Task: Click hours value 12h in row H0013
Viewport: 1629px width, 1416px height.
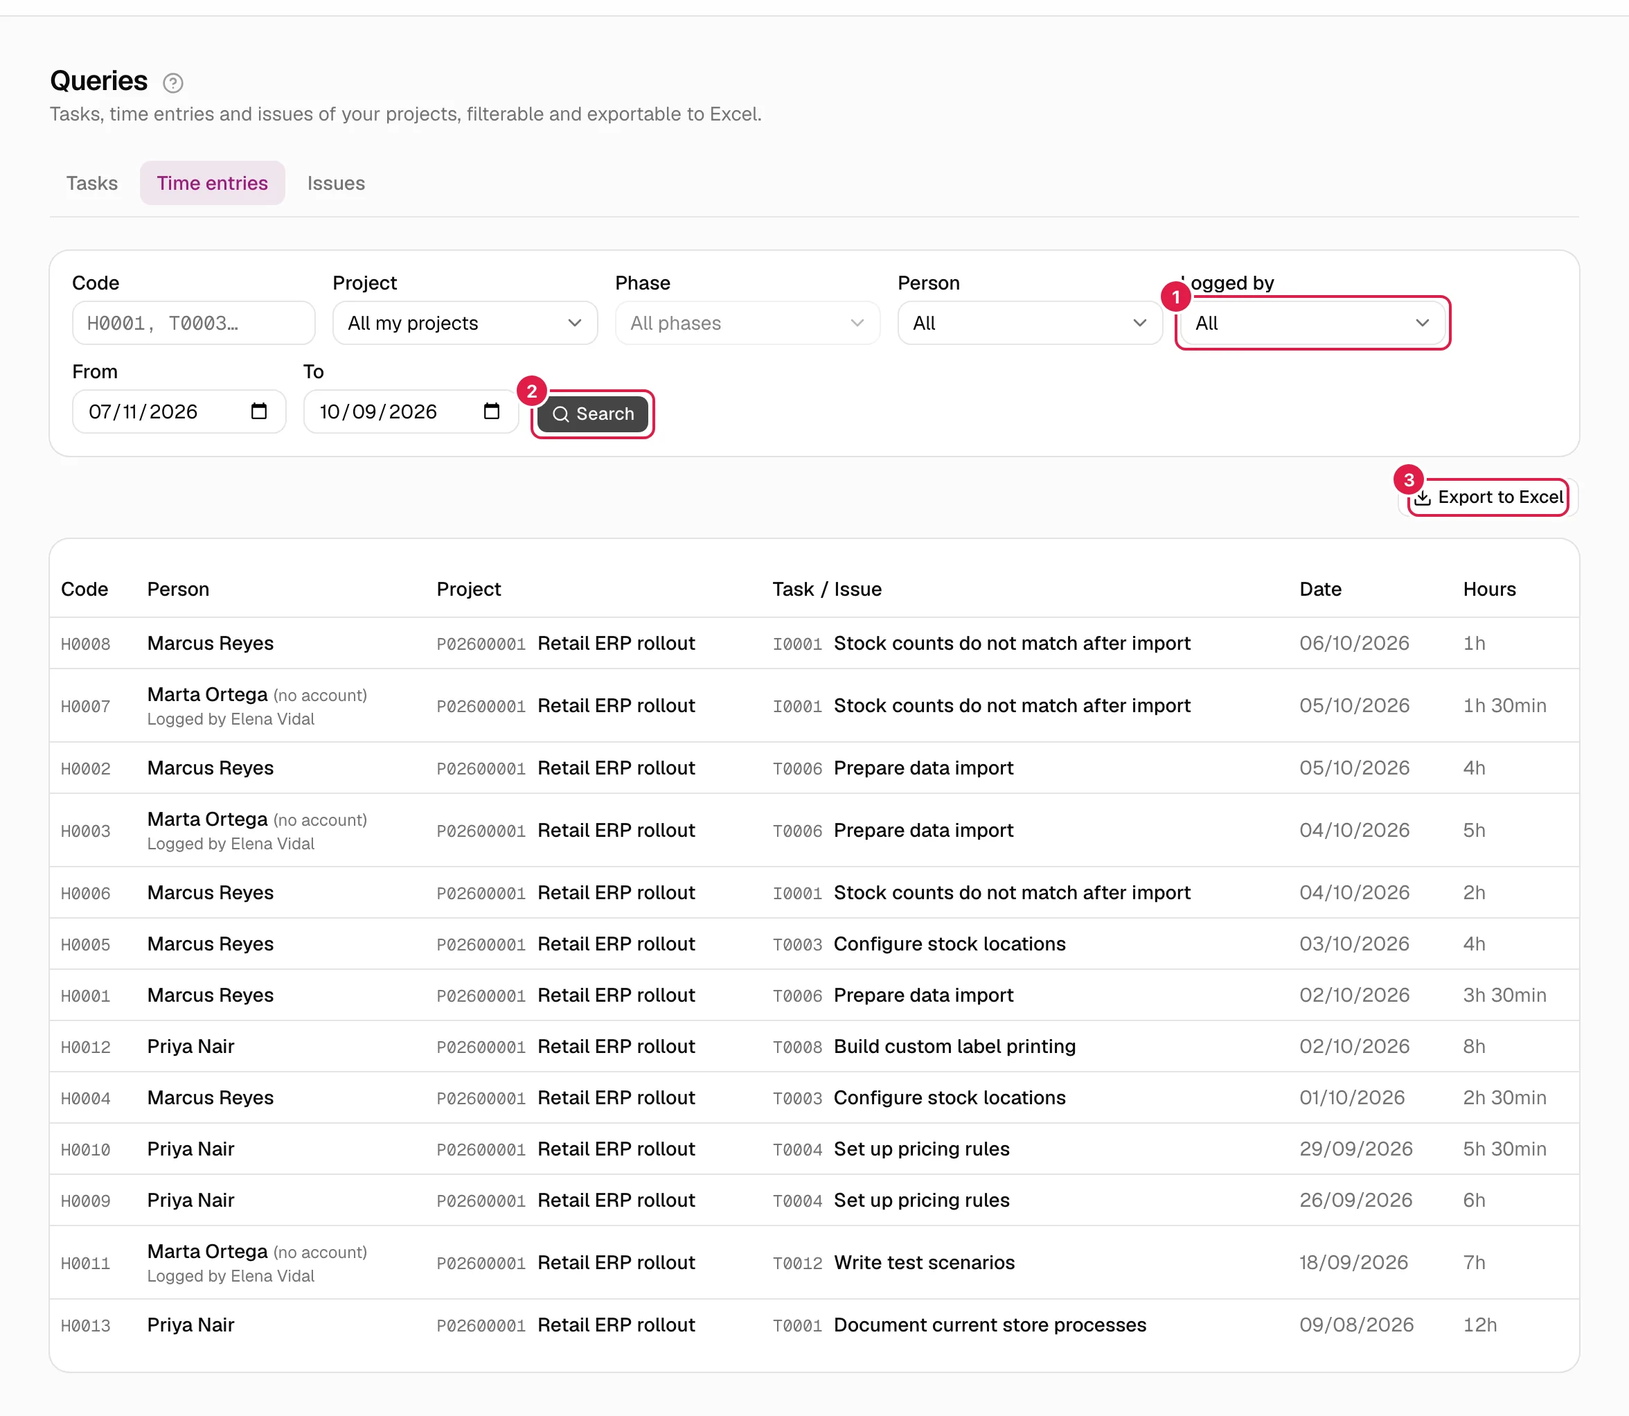Action: (1479, 1325)
